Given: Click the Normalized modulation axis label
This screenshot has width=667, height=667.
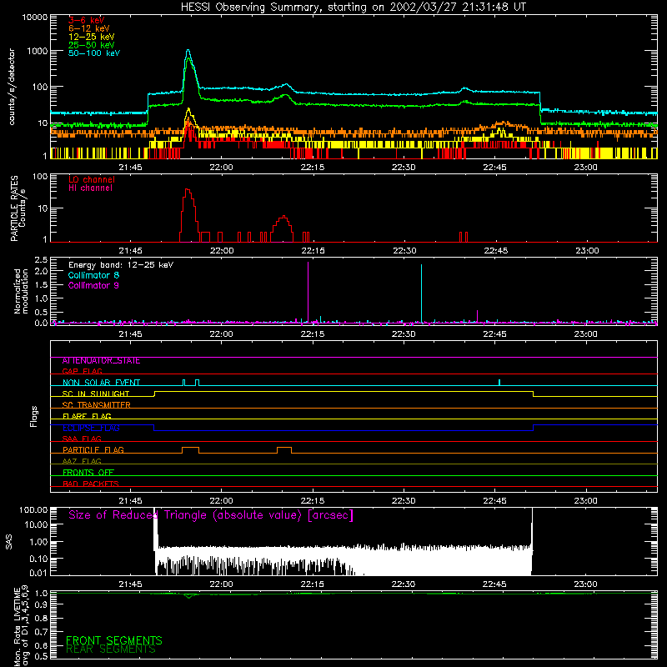Looking at the screenshot, I should point(20,291).
